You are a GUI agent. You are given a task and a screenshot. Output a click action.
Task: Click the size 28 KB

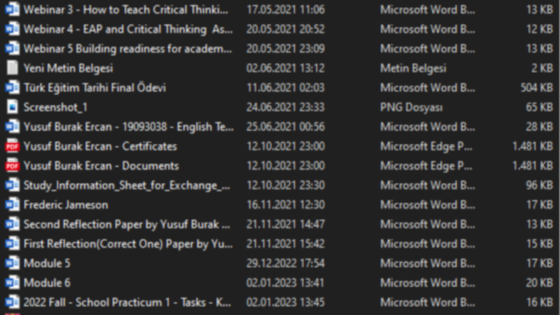[x=539, y=126]
